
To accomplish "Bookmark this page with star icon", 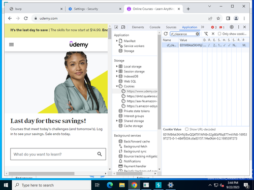I will 218,18.
